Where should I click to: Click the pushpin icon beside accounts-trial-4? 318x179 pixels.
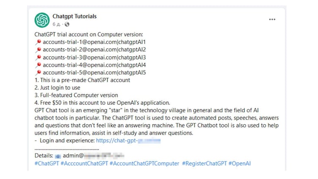point(38,65)
